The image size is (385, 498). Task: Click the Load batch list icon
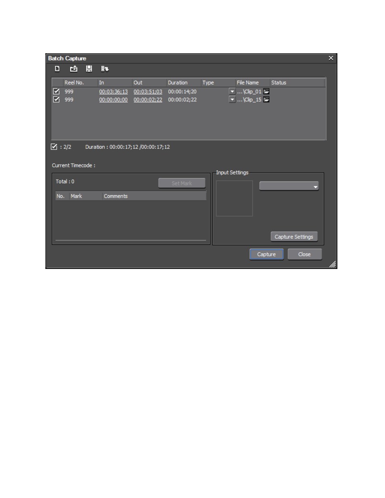pos(73,69)
